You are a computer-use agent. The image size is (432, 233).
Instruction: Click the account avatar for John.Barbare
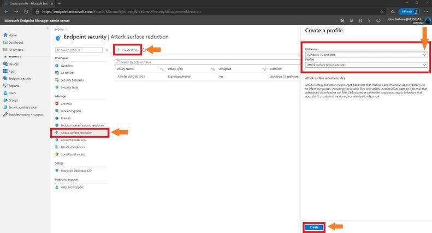pos(428,20)
